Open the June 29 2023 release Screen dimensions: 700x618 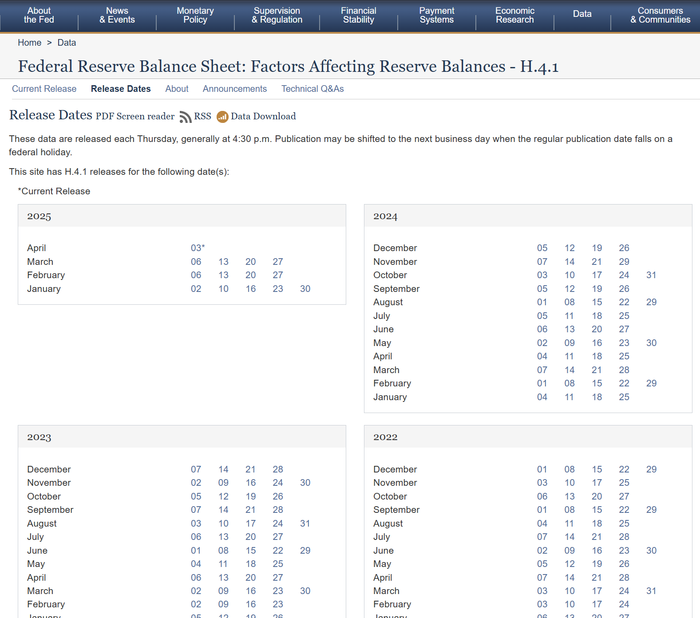coord(305,551)
